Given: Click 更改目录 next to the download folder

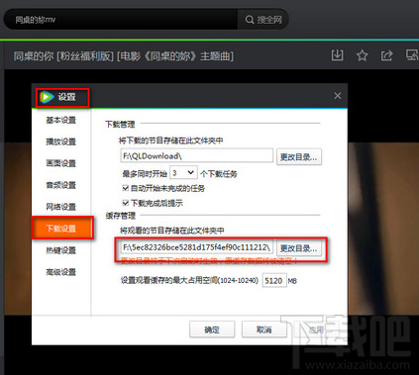Looking at the screenshot, I should coord(299,156).
